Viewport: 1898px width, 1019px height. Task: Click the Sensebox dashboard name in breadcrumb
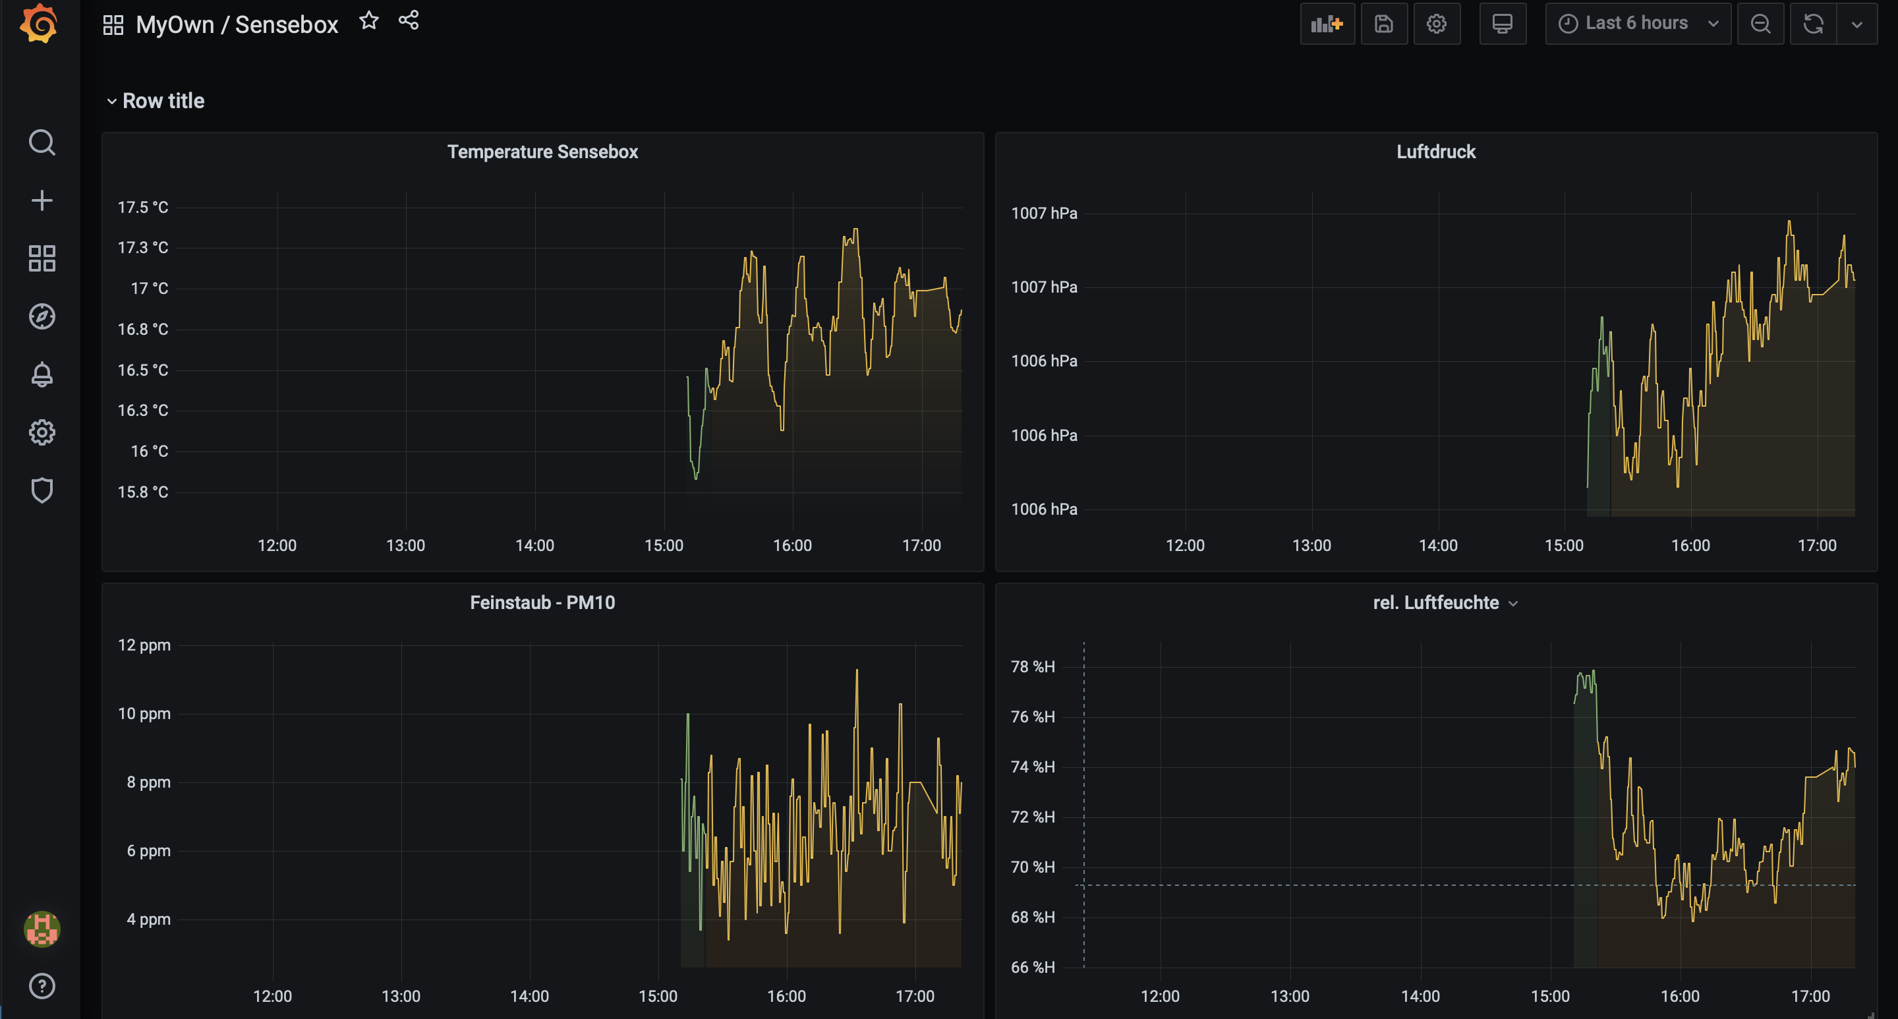click(286, 24)
